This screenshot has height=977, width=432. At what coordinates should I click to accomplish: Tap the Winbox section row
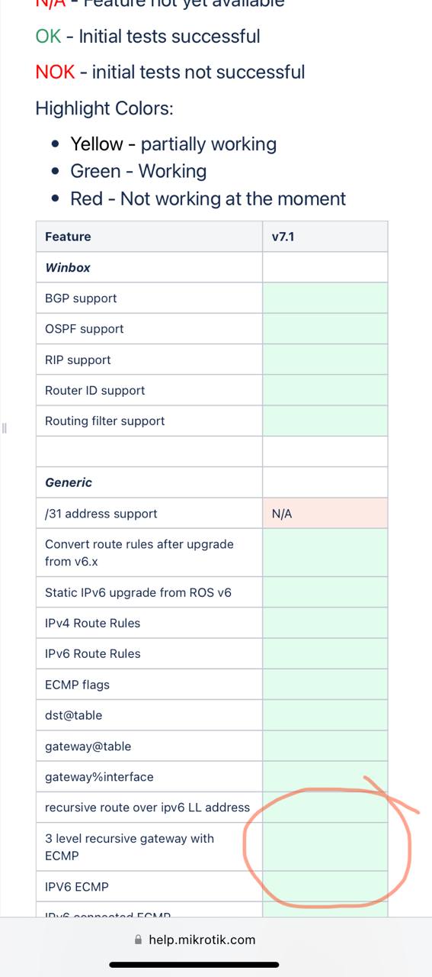[212, 267]
